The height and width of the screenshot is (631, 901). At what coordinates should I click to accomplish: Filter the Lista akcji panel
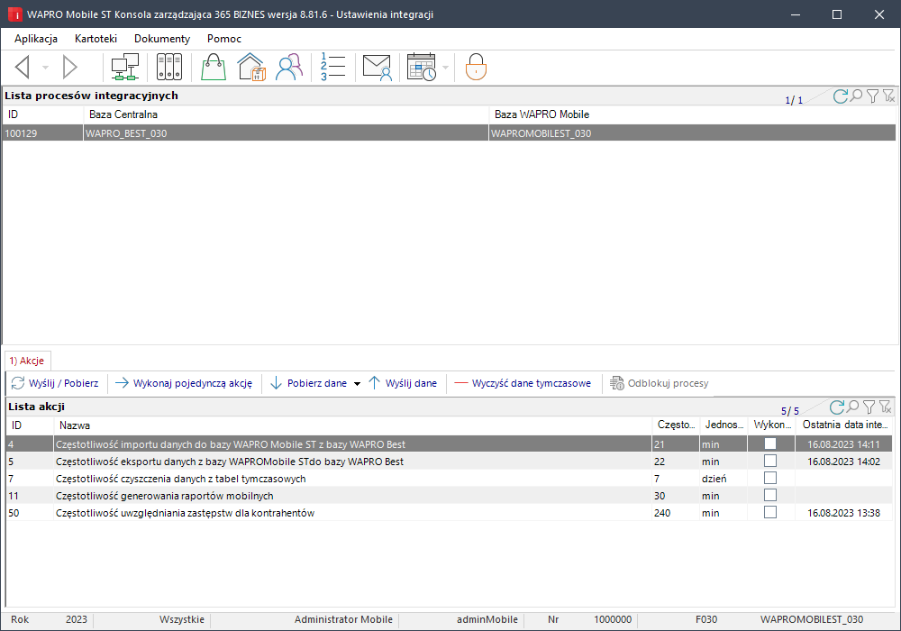(869, 407)
